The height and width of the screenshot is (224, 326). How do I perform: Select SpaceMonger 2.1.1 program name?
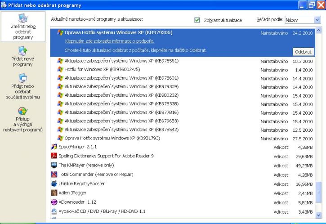(77, 147)
